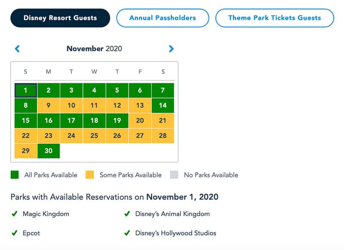This screenshot has width=344, height=250.
Task: Click the checkmark beside Disney's Animal Kingdom
Action: click(x=127, y=214)
